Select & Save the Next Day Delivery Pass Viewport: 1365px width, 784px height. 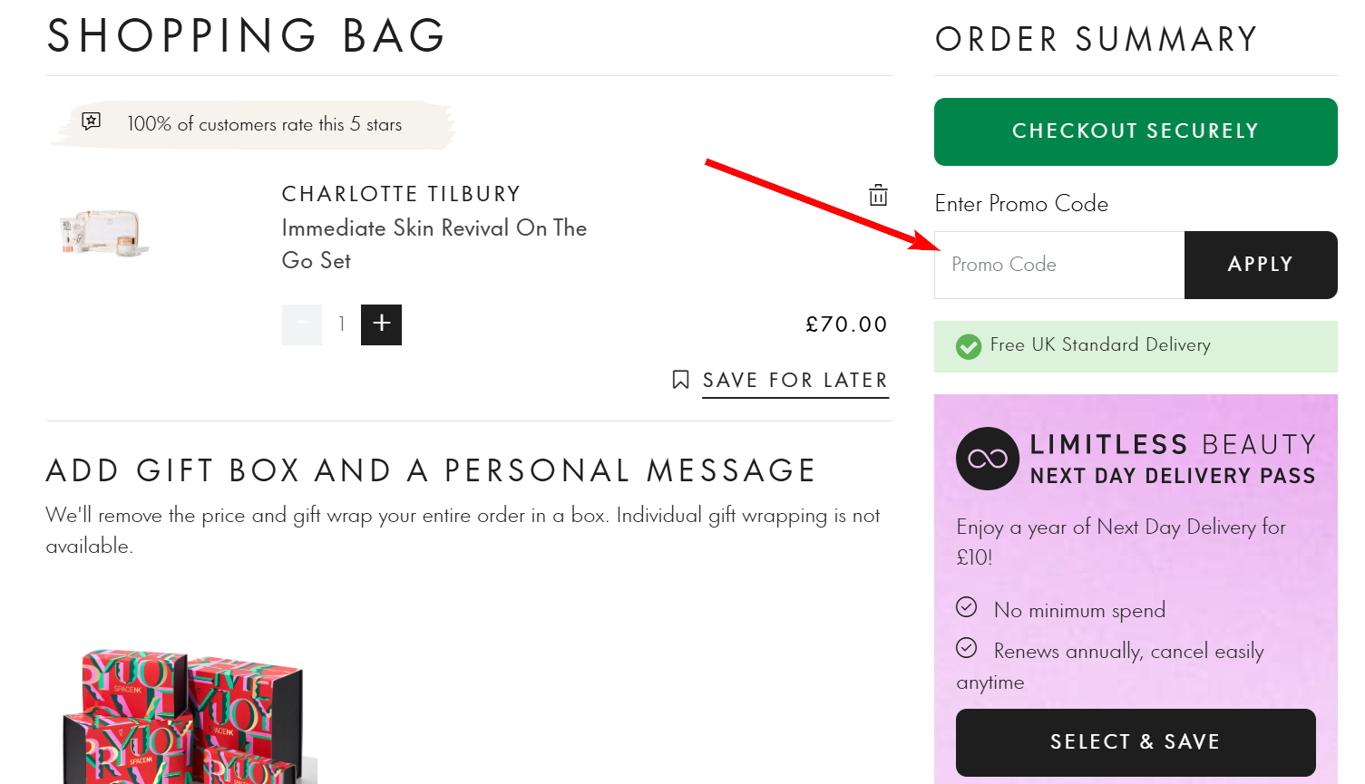(1135, 741)
